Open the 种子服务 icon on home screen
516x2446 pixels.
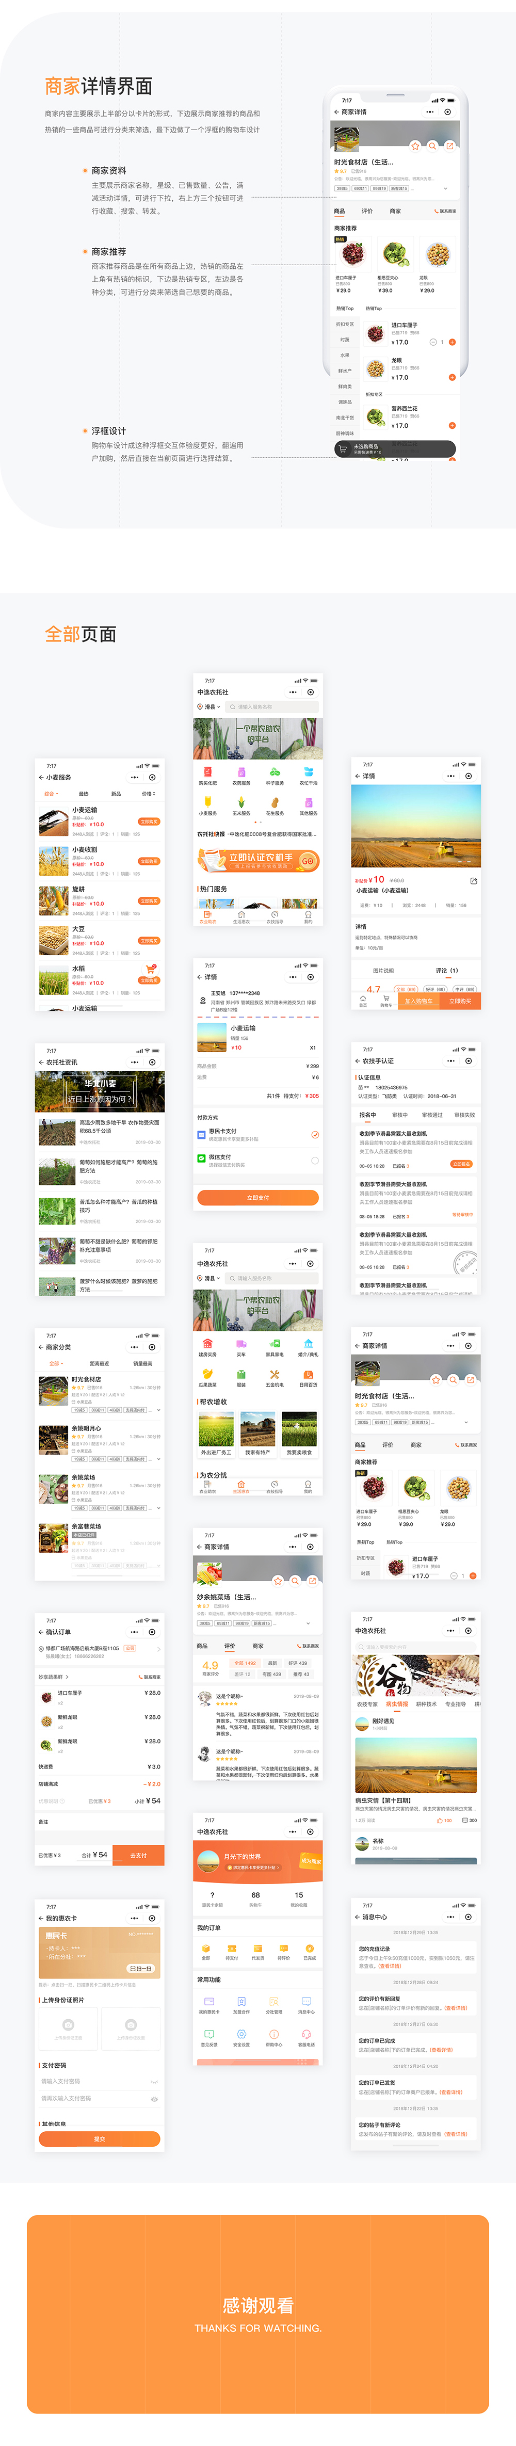pos(275,772)
